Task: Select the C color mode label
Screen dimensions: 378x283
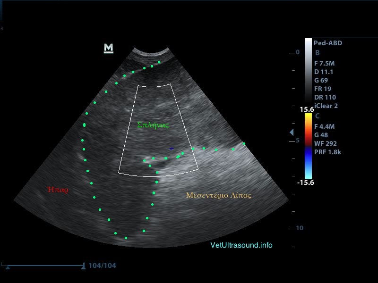Action: pos(317,116)
